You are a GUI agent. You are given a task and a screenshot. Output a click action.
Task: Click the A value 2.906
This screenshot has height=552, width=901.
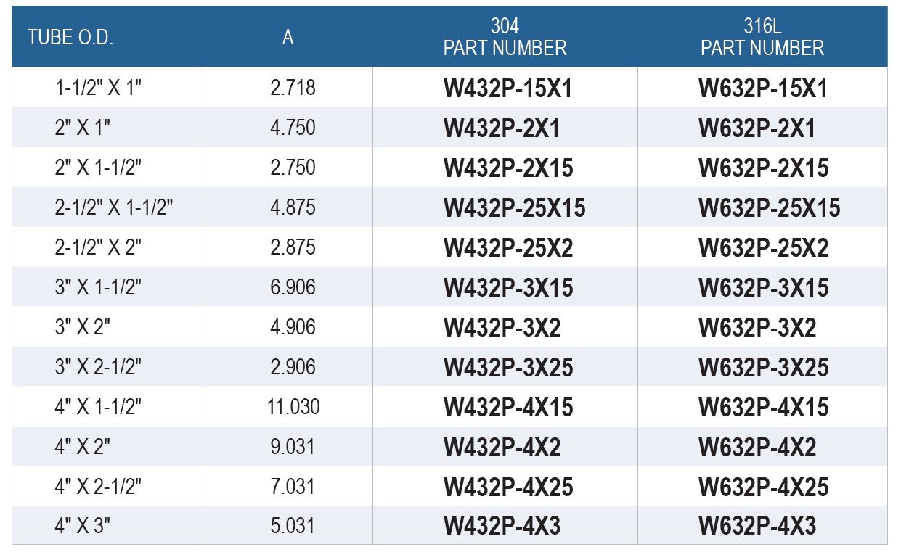[x=293, y=368]
